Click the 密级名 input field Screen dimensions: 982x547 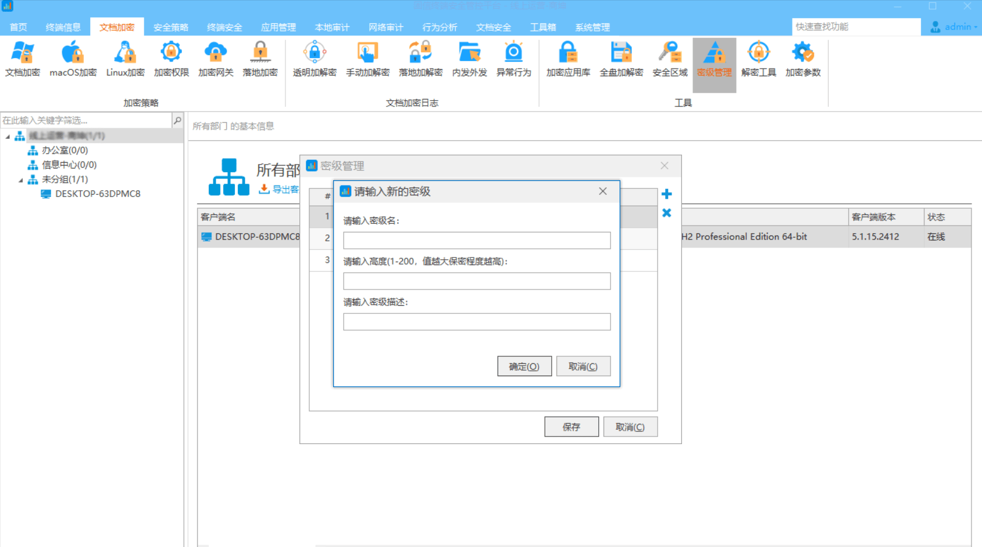point(476,240)
